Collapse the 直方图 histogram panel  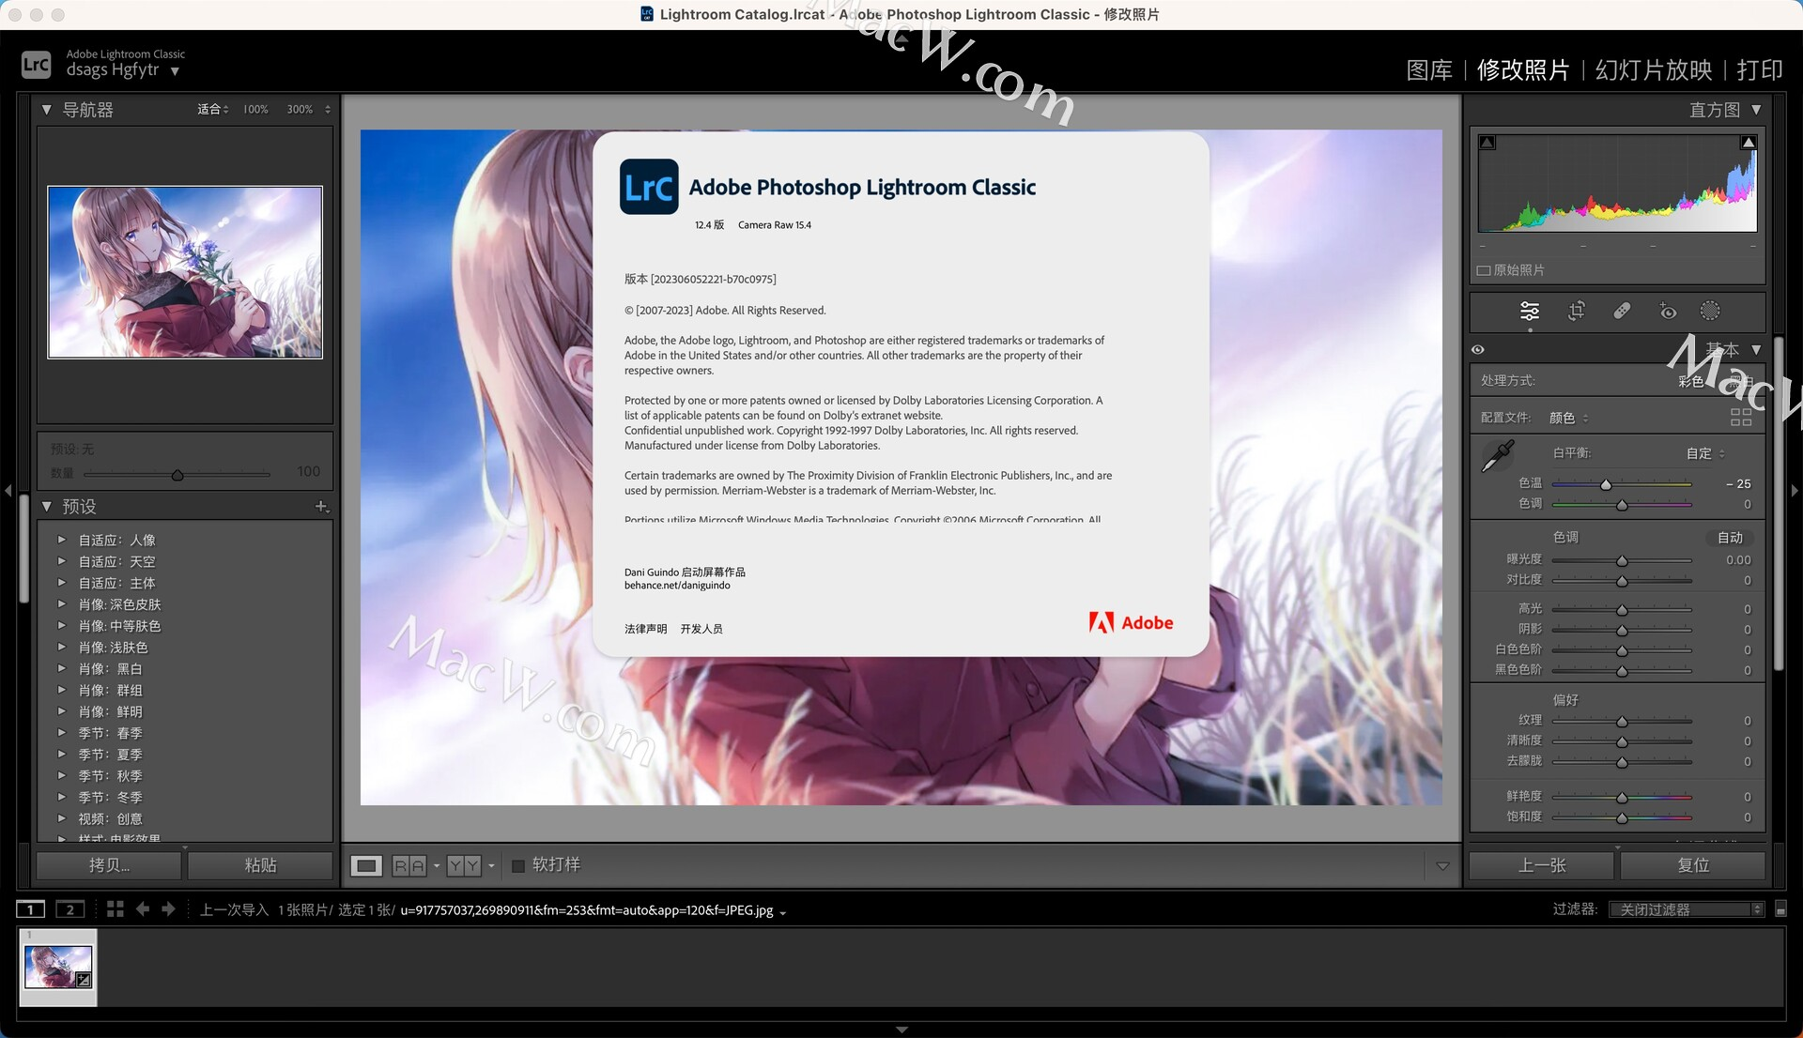click(1756, 110)
